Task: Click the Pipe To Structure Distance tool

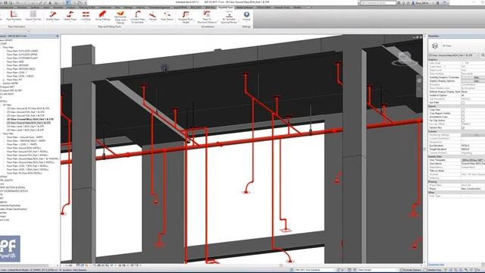Action: point(207,17)
